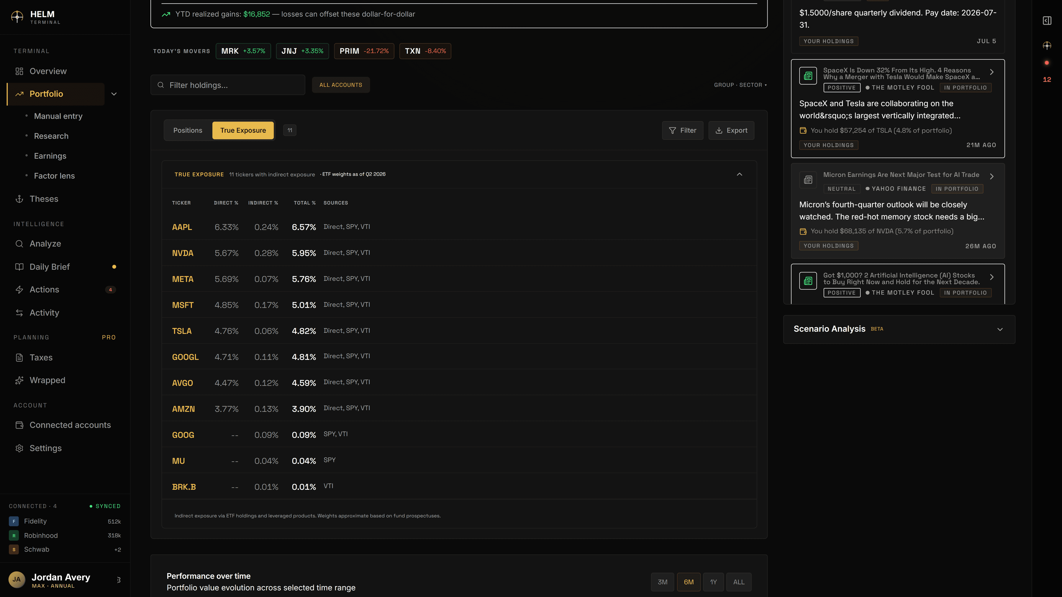Click the red notification dot
1062x597 pixels.
click(1047, 63)
